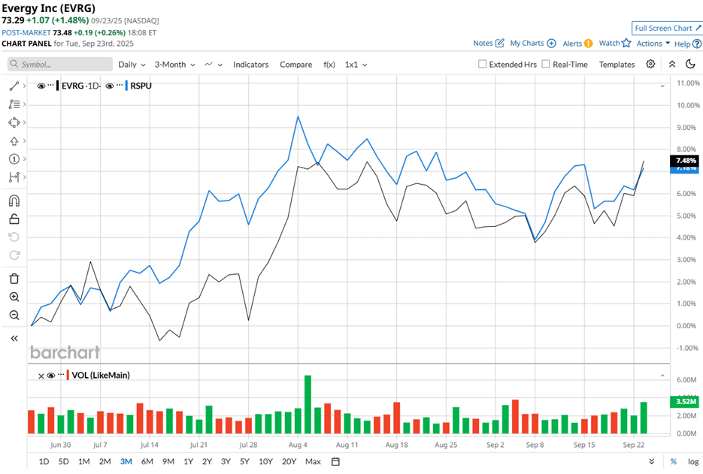
Task: Open the Templates menu
Action: tap(617, 65)
